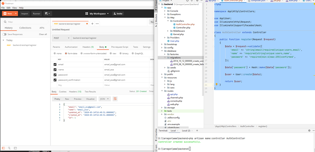Toggle Postman sidebar icon in bottom bar

3,148
